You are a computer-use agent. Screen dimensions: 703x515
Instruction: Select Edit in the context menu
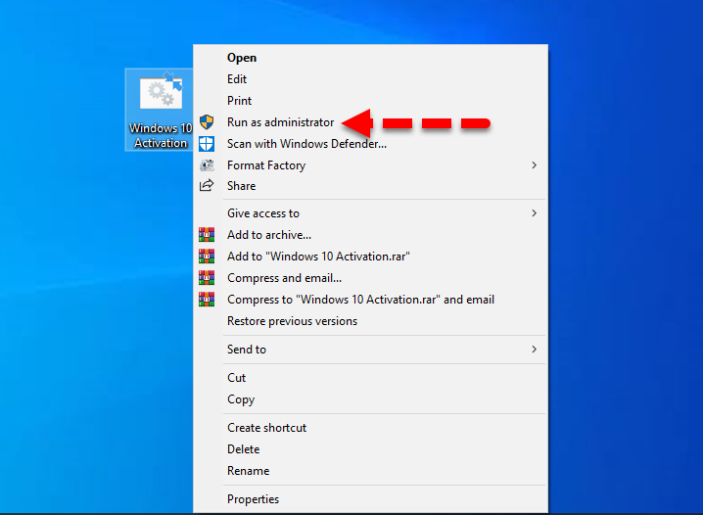click(x=237, y=79)
